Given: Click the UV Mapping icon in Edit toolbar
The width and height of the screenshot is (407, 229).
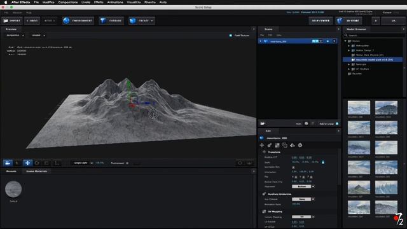Looking at the screenshot, I should [x=277, y=145].
